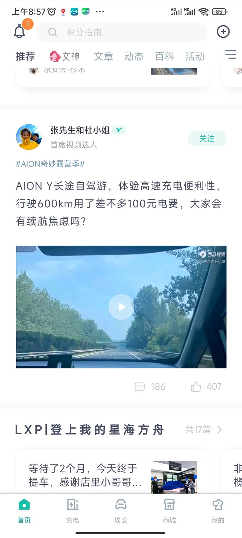Open the 埃安 car tab icon
This screenshot has height=538, width=242.
pos(121,505)
